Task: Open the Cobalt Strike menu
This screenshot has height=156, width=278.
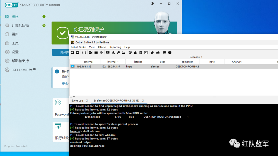Action: 78,47
